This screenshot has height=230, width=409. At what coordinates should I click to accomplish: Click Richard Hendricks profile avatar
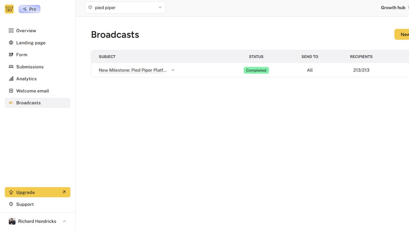point(12,221)
